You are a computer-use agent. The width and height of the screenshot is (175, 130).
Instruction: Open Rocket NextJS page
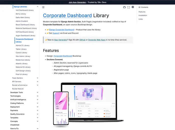click(18, 89)
